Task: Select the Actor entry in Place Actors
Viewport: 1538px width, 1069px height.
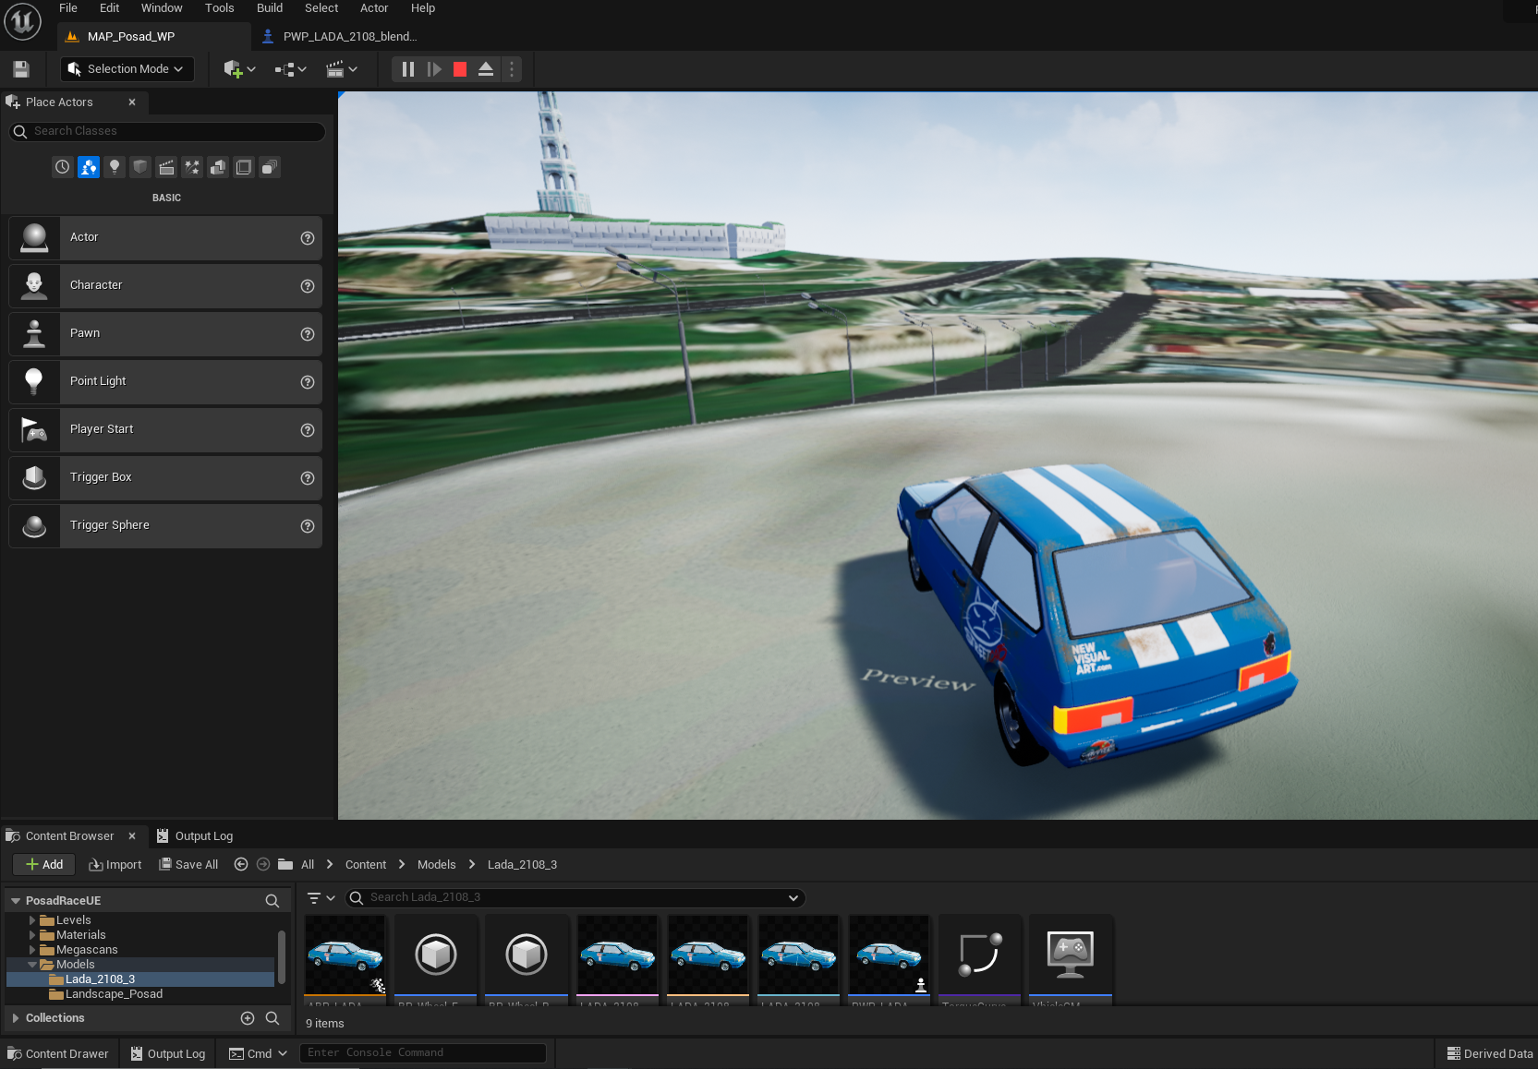Action: click(x=165, y=238)
